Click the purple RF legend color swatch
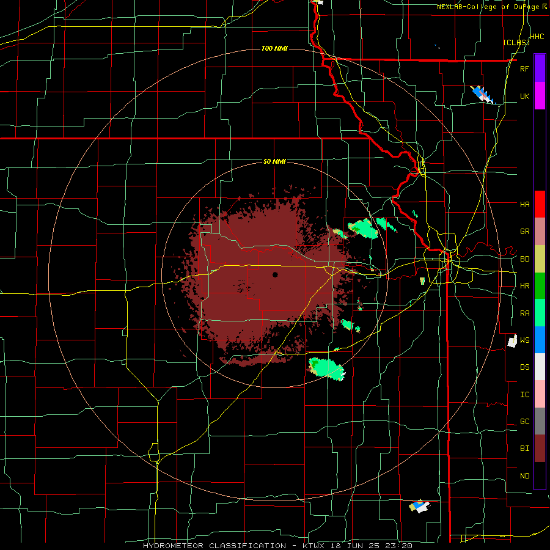The image size is (550, 550). [x=540, y=68]
